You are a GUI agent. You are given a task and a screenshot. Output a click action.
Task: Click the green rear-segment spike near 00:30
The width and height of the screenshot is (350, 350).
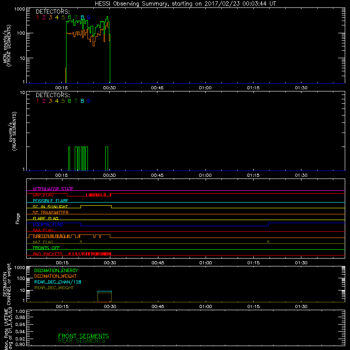tap(107, 158)
